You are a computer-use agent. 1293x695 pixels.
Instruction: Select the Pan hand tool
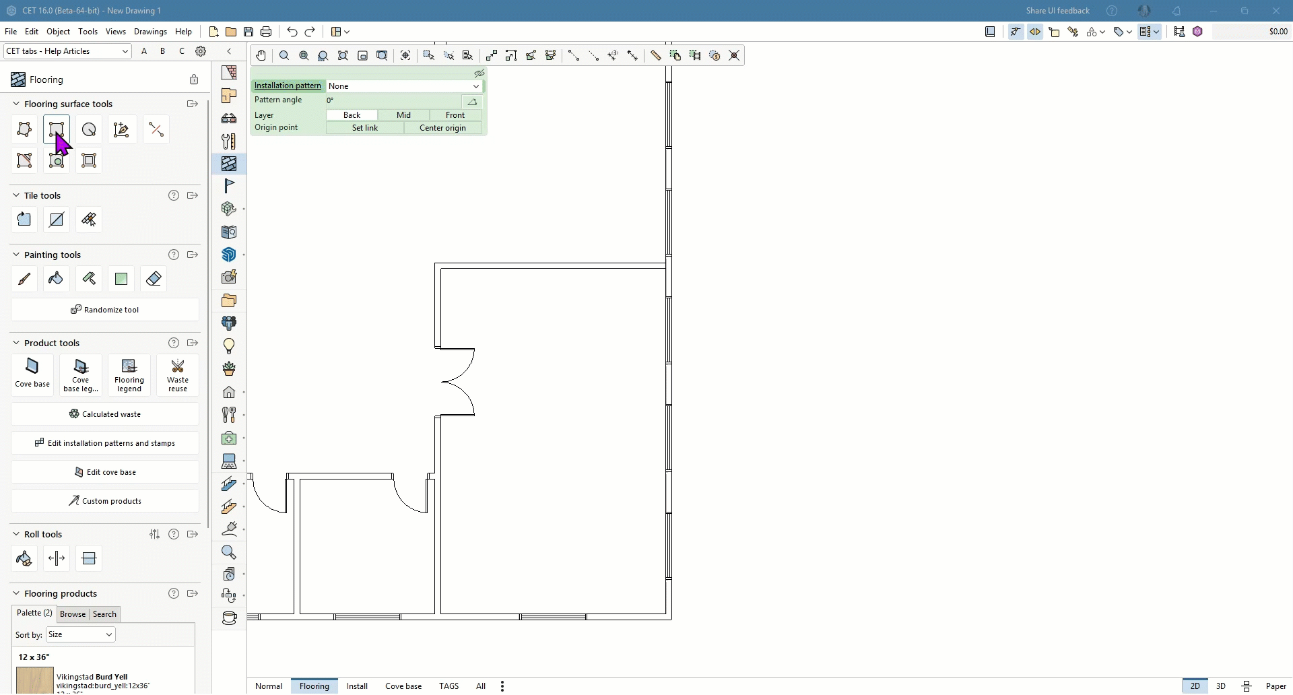tap(261, 56)
